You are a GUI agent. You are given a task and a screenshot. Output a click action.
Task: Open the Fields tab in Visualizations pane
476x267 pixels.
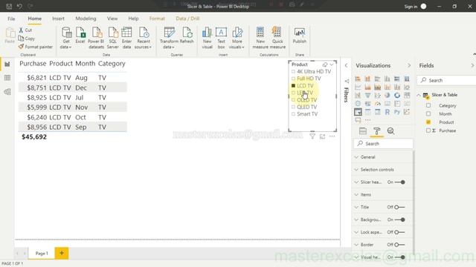pyautogui.click(x=363, y=131)
